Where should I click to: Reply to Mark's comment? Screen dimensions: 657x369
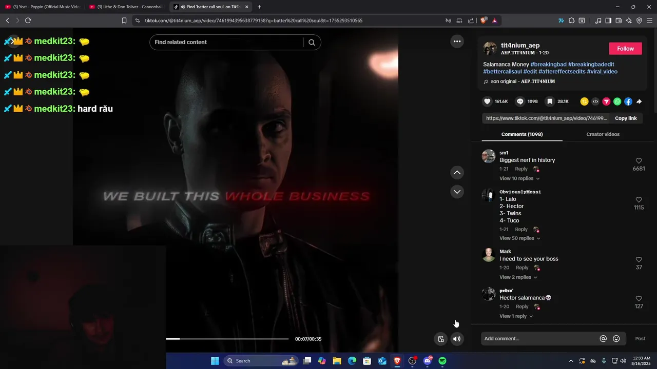click(x=522, y=268)
